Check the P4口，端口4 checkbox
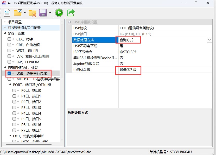The image size is (216, 155). pos(14,113)
